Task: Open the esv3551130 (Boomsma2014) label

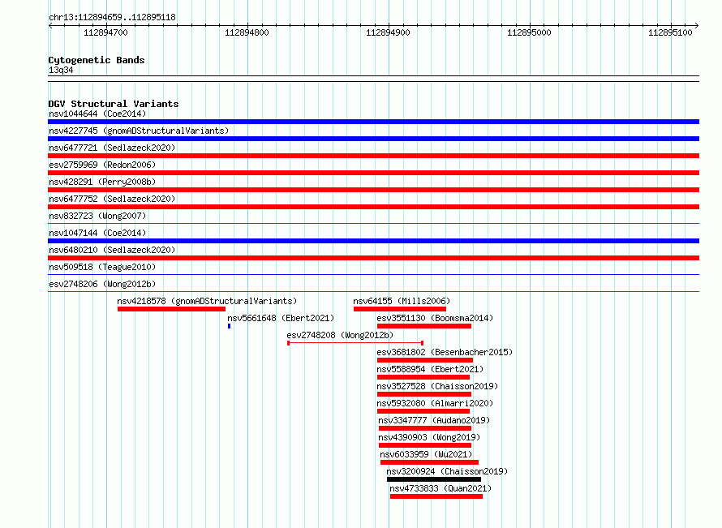Action: click(x=435, y=318)
